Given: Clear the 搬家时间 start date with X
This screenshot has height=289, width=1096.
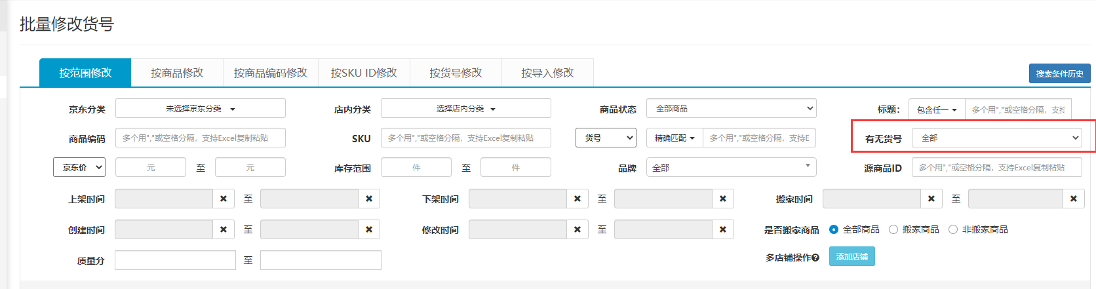Looking at the screenshot, I should pos(931,199).
